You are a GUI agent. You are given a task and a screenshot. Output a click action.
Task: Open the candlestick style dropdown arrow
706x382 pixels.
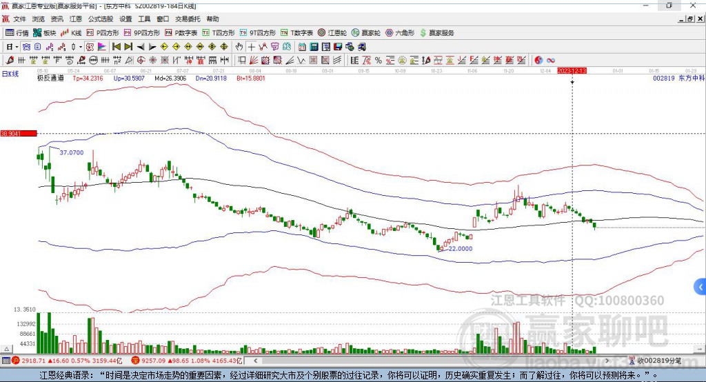(81, 47)
